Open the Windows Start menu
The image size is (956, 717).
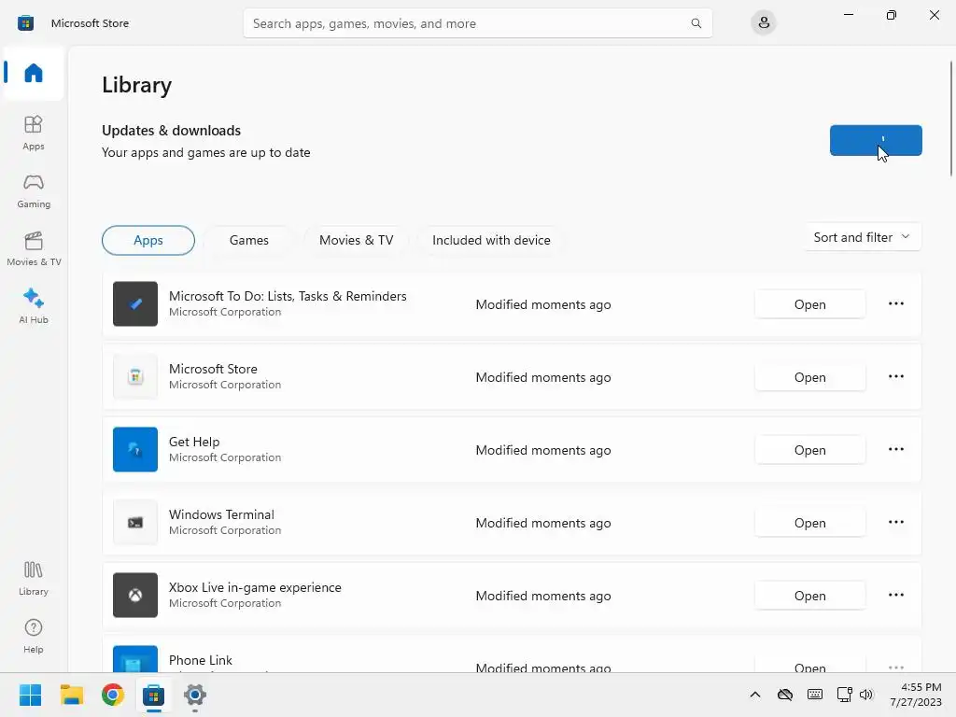[30, 695]
